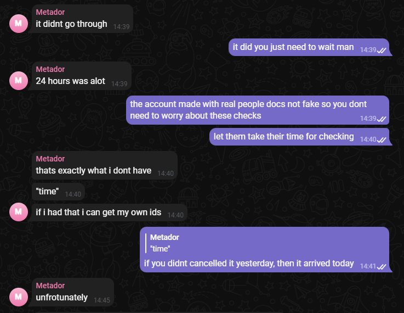Screen dimensions: 404x313
Task: Click read checkmarks on 'wait man' message
Action: pos(382,51)
